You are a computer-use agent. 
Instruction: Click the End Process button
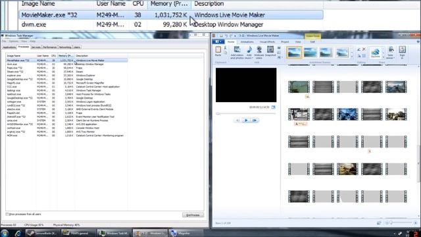coord(193,215)
